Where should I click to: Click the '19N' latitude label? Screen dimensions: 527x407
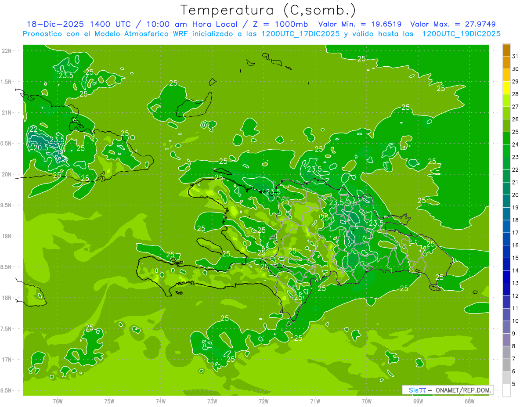[7, 236]
